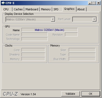This screenshot has width=102, height=98.
Task: Click the OK button
Action: click(x=91, y=94)
